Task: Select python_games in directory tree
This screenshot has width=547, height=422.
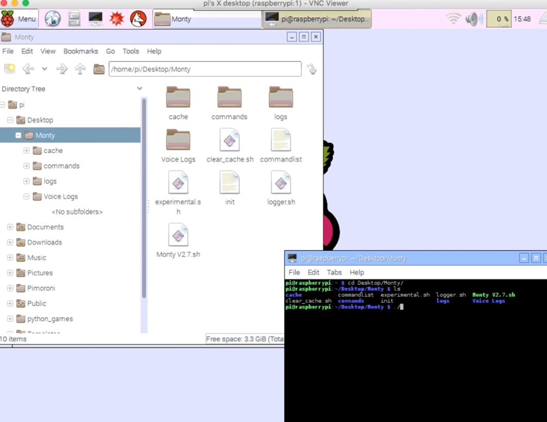Action: (50, 319)
